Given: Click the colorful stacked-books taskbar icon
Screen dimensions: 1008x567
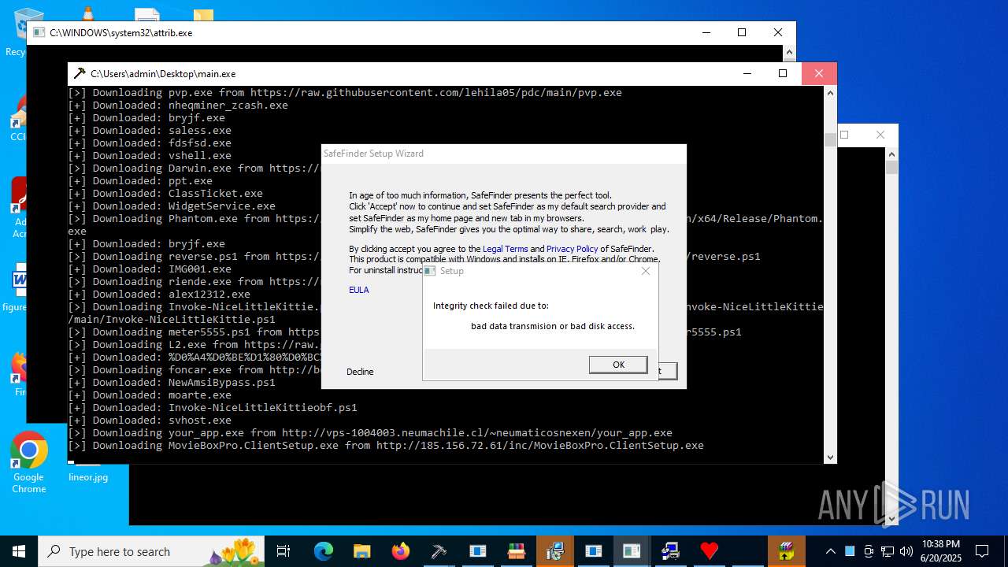Looking at the screenshot, I should [x=517, y=551].
